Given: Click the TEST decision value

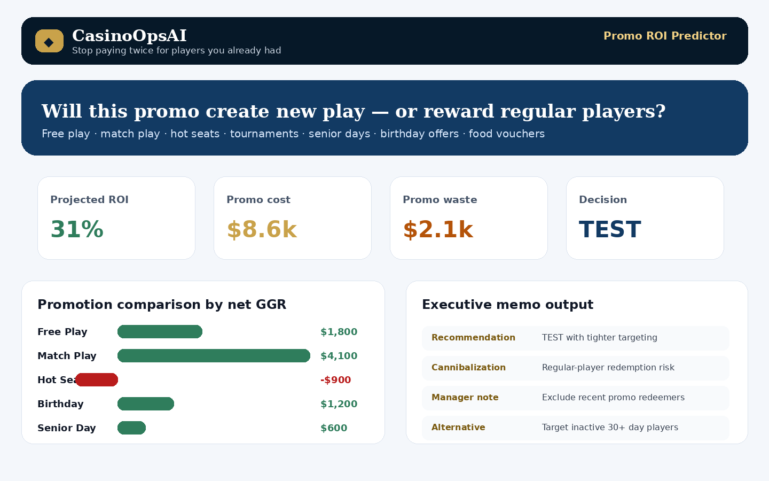Looking at the screenshot, I should pos(610,229).
